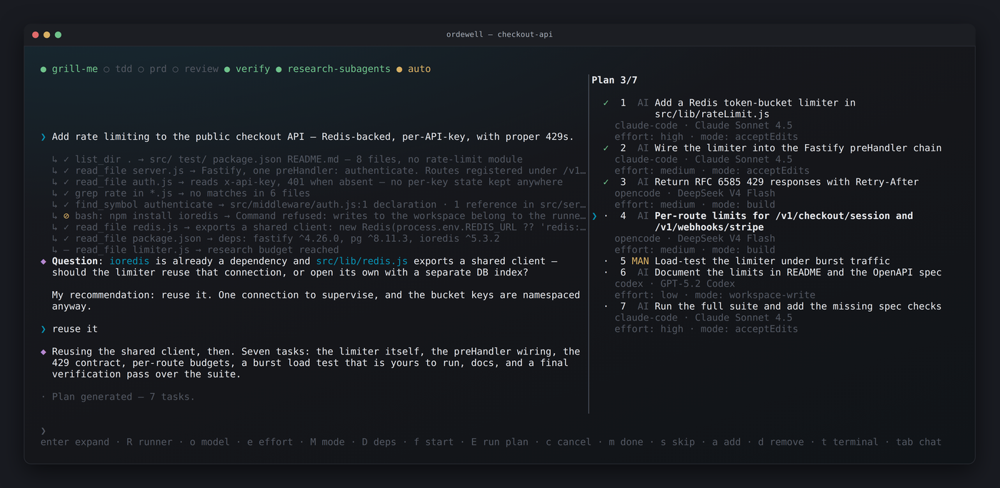The image size is (1000, 488).
Task: Click the red close window dot
Action: pos(36,34)
